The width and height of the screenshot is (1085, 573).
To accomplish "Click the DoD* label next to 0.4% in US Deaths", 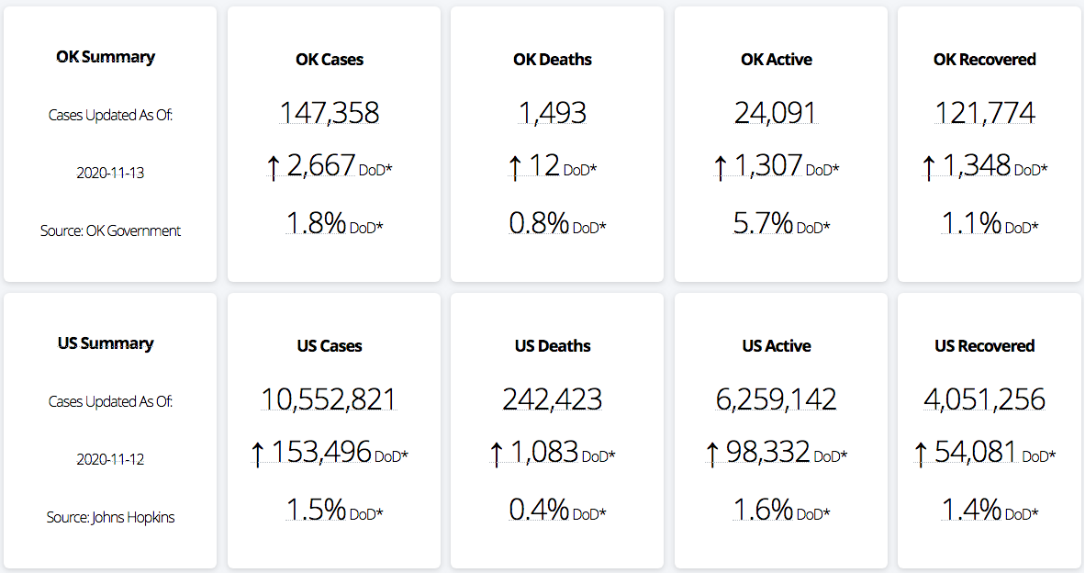I will click(x=589, y=513).
